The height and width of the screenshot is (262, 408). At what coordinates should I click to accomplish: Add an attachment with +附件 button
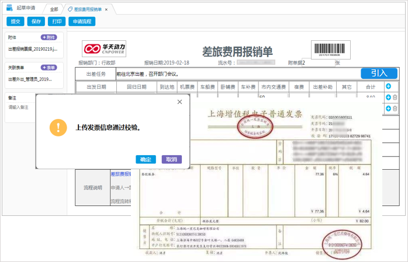point(49,37)
